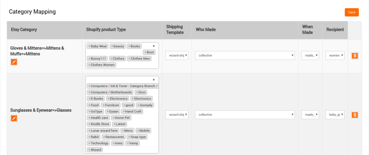Remove the Clothes Women tag
369x155 pixels.
click(89, 65)
